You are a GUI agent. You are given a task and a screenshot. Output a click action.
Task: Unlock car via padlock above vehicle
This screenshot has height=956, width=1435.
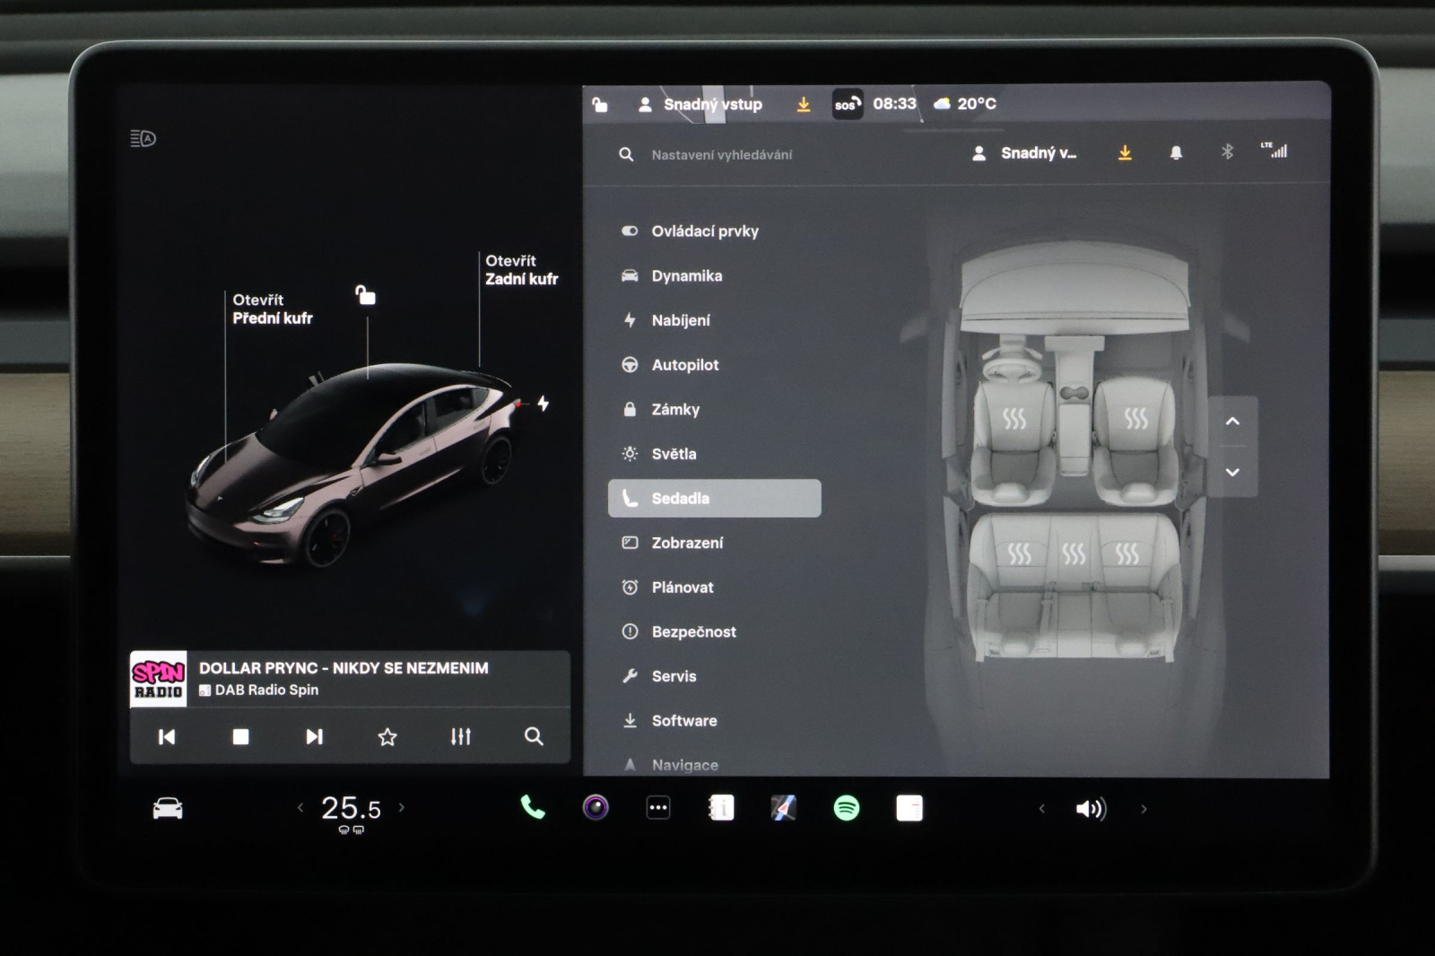365,295
